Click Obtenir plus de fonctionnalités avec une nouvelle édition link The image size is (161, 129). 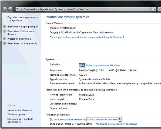point(87,37)
